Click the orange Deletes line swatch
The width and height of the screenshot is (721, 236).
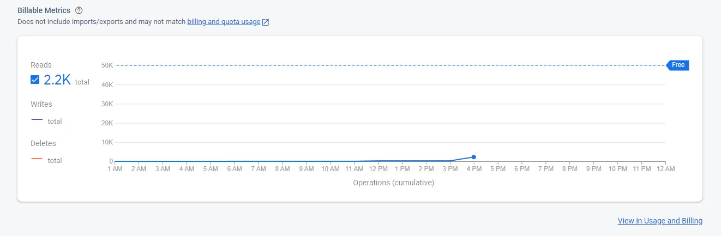tap(37, 159)
